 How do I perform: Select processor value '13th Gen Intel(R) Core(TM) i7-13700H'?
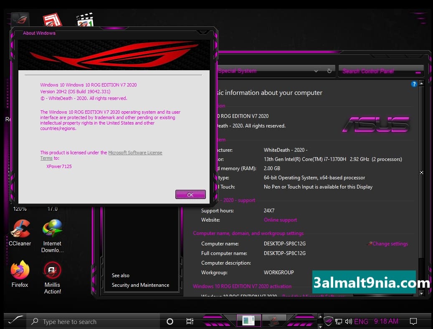point(305,159)
